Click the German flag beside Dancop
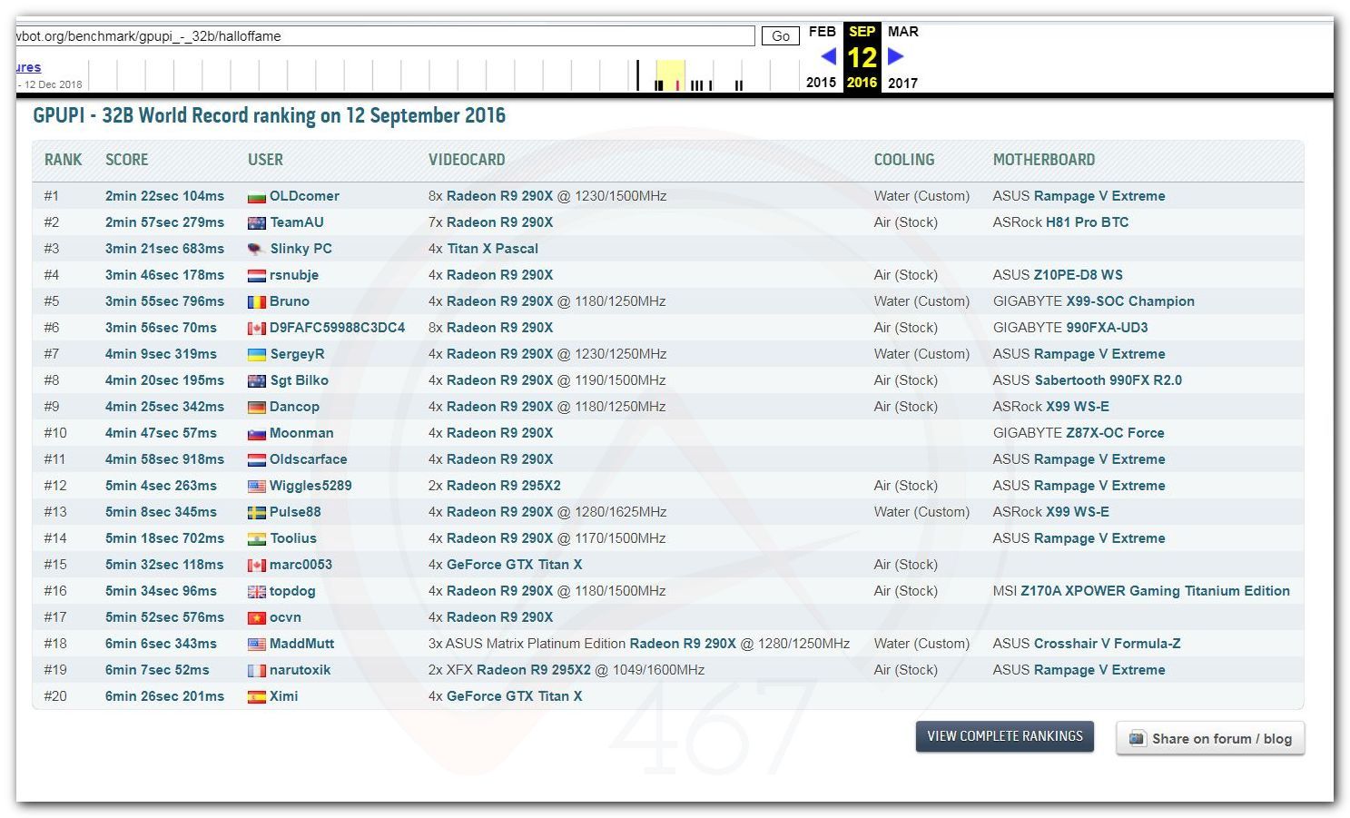Viewport: 1350px width, 818px height. coord(257,407)
